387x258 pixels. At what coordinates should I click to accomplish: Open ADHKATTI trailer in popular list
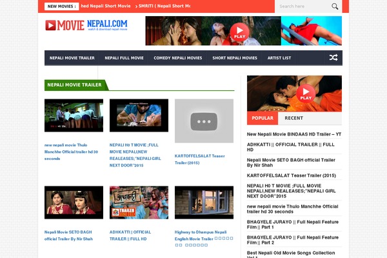[291, 147]
